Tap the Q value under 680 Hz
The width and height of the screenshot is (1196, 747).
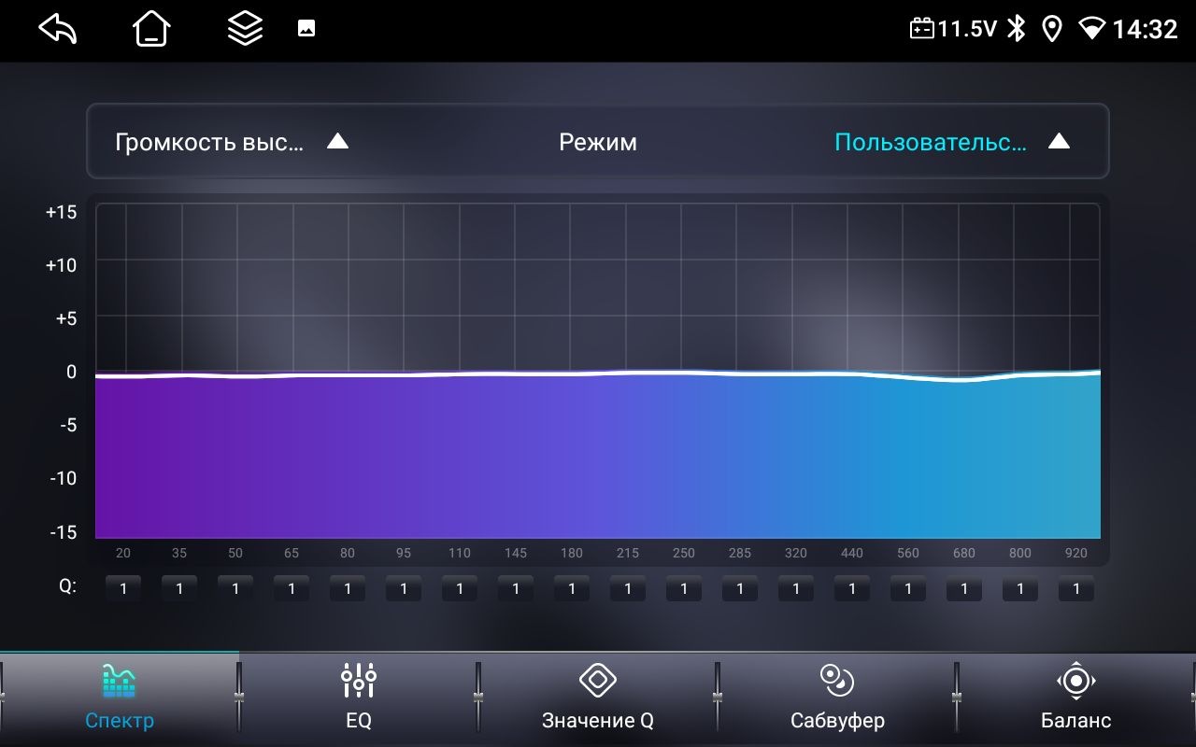tap(964, 589)
